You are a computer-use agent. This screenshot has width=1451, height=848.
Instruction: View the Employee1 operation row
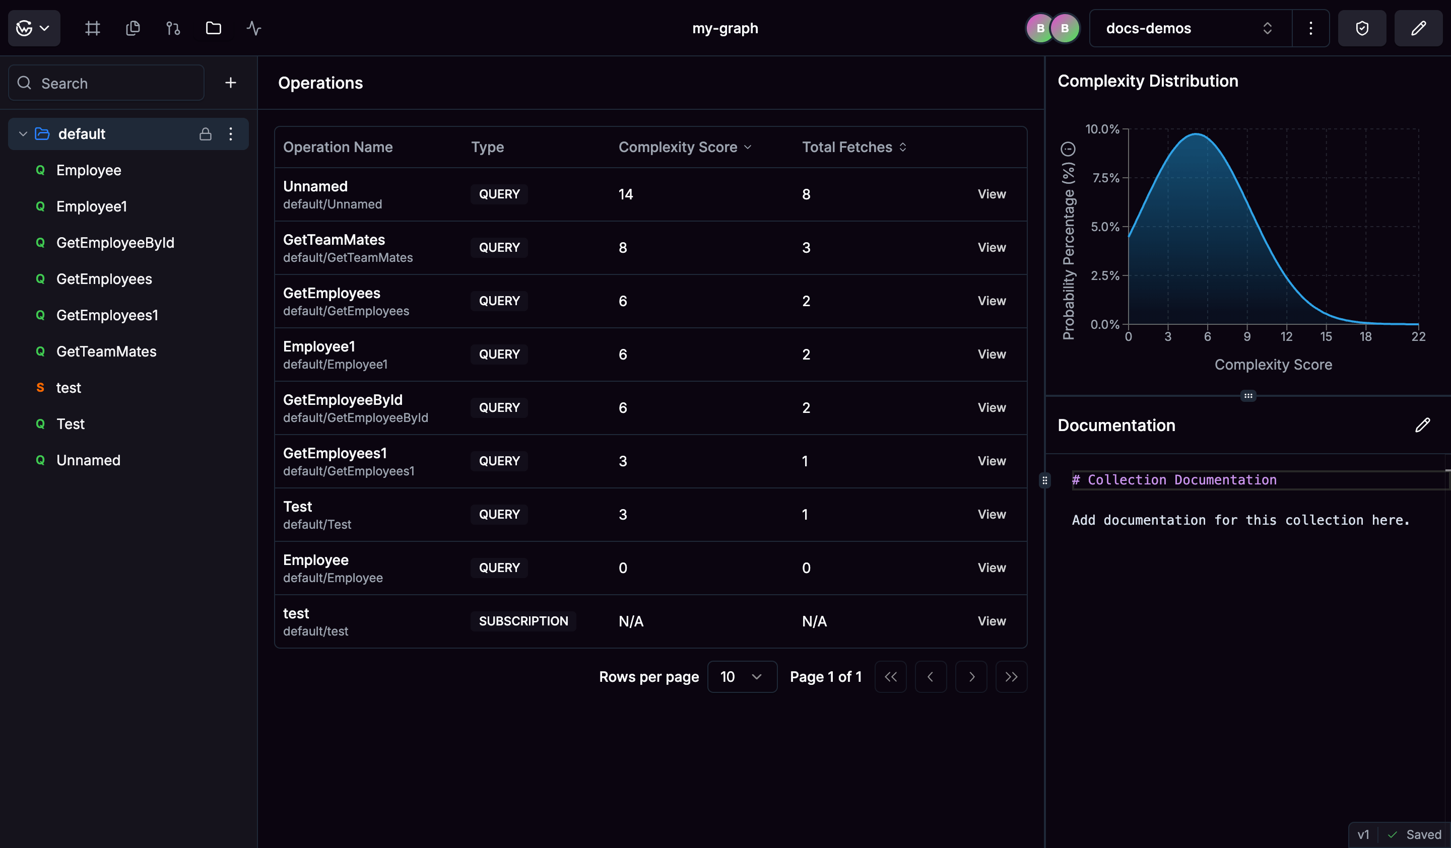pyautogui.click(x=992, y=355)
